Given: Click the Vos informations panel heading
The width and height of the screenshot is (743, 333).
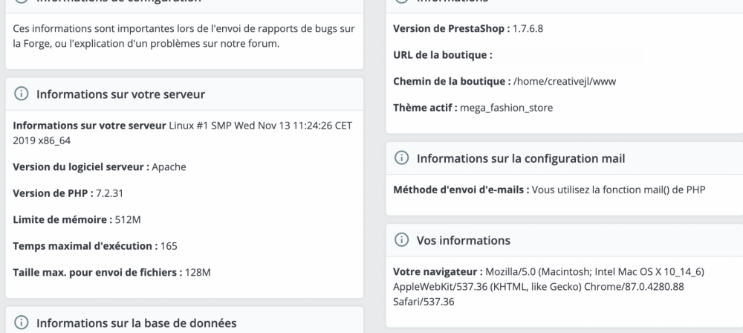Looking at the screenshot, I should pyautogui.click(x=464, y=241).
